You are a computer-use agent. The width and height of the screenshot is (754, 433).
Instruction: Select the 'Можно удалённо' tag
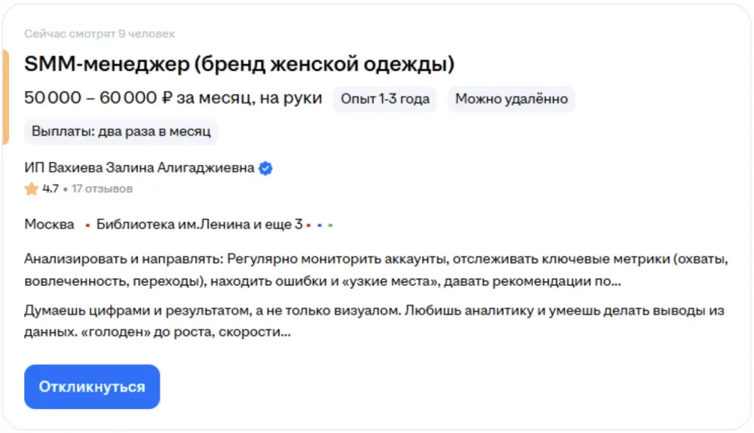[511, 99]
